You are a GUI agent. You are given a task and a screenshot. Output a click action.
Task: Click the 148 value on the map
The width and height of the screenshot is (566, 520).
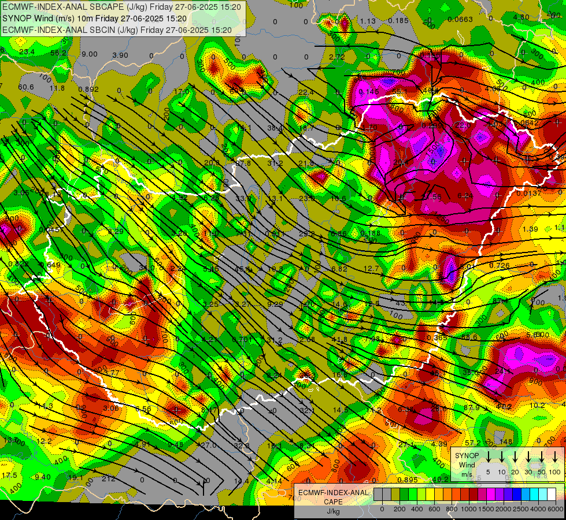[x=506, y=441]
